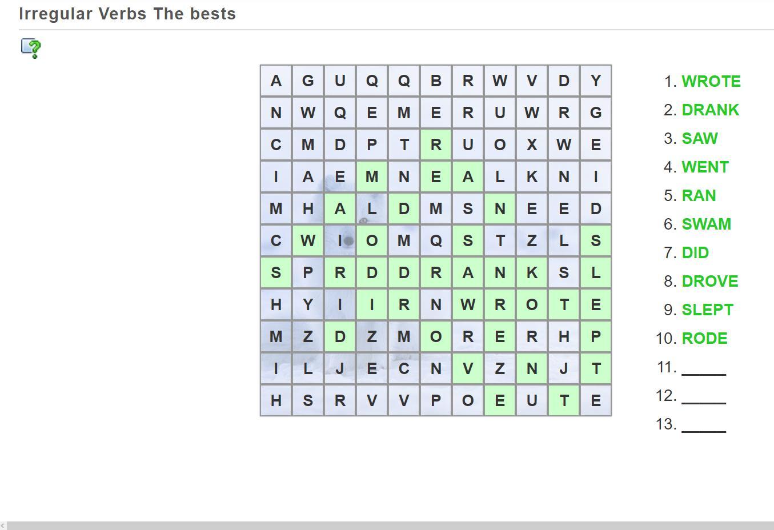This screenshot has height=530, width=774.
Task: Select the word DROVE in list
Action: [709, 281]
